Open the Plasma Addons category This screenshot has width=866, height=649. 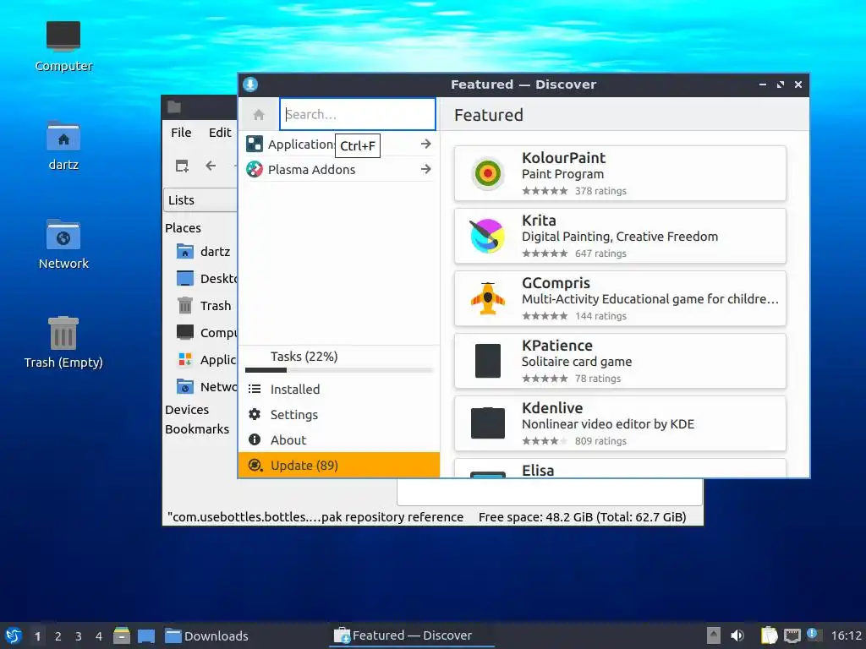[338, 169]
